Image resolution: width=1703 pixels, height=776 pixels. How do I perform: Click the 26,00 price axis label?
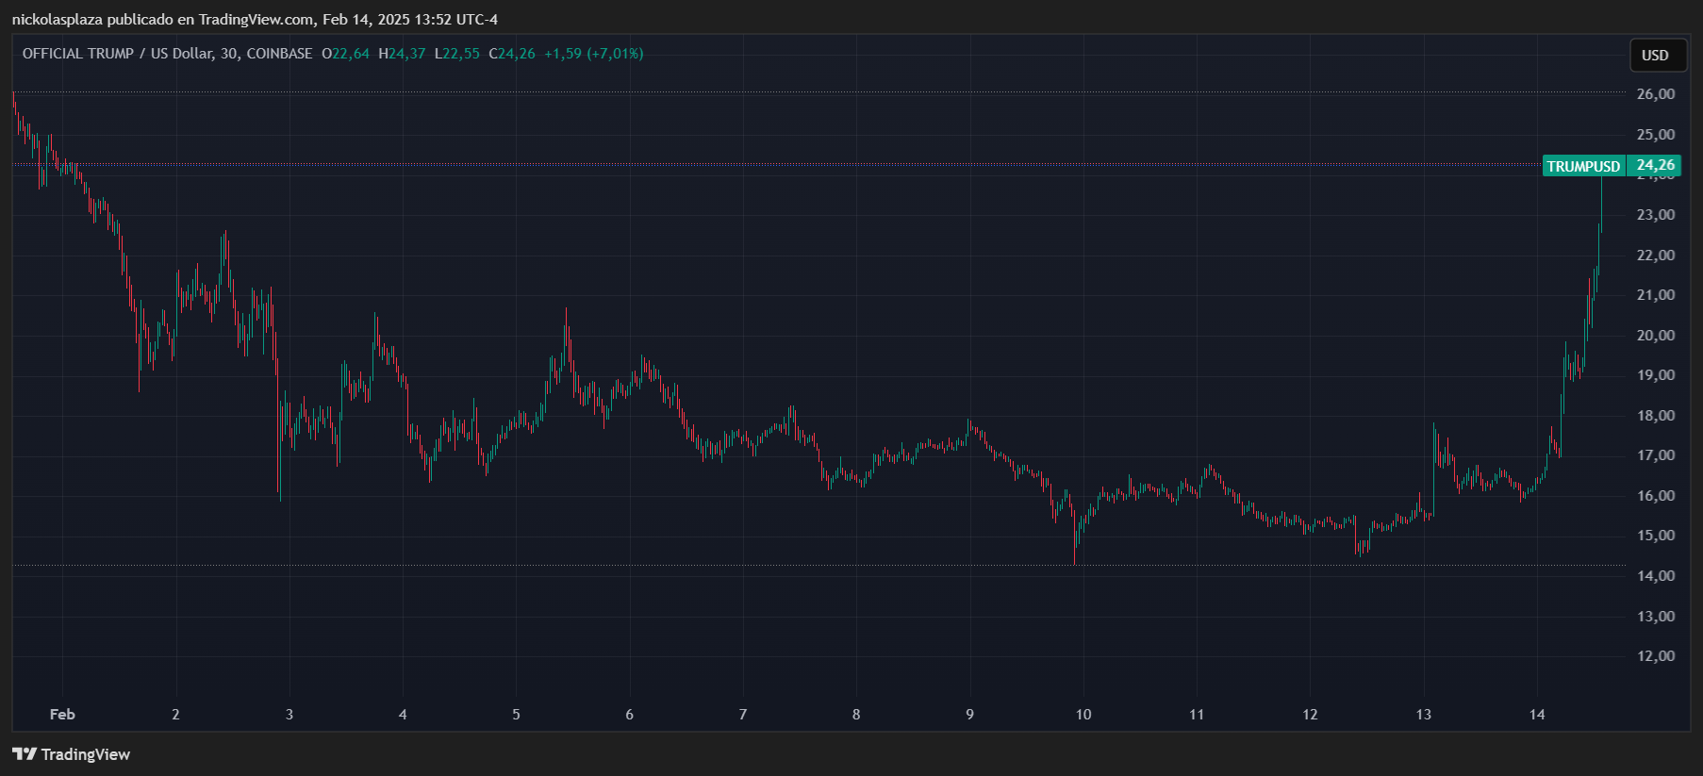click(x=1656, y=94)
